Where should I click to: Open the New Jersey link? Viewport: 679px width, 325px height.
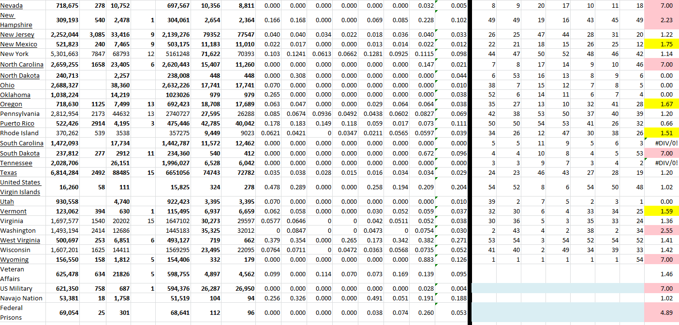[17, 35]
